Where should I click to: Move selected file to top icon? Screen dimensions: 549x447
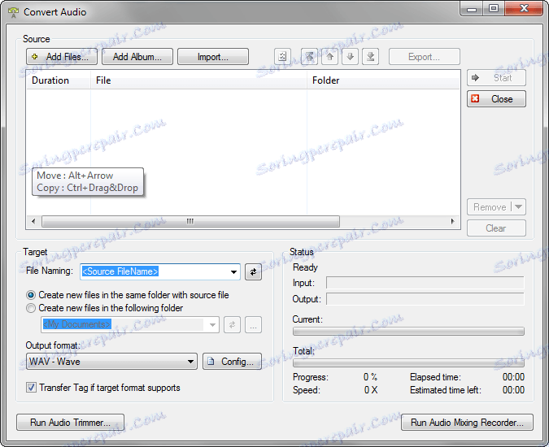pyautogui.click(x=309, y=57)
